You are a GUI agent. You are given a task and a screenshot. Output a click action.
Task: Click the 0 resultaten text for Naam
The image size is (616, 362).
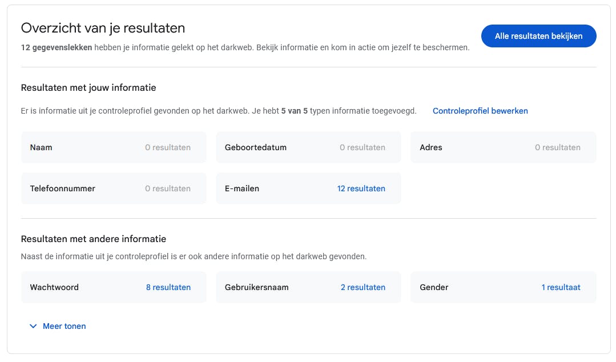click(167, 147)
